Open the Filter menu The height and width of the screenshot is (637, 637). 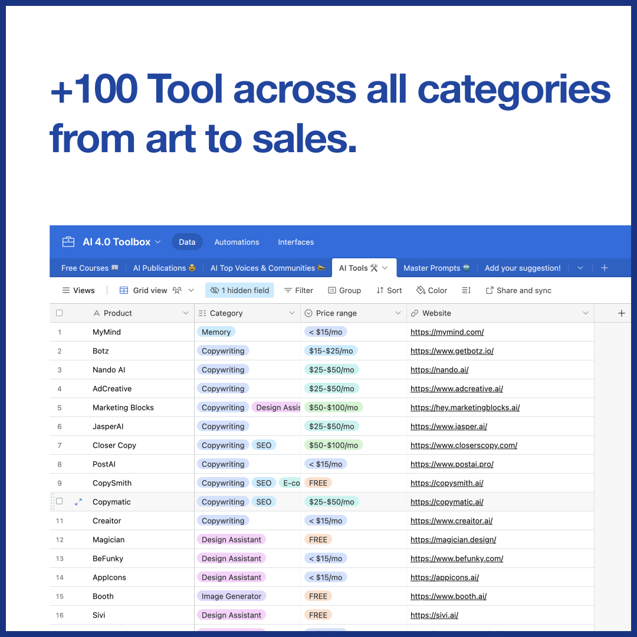tap(298, 290)
